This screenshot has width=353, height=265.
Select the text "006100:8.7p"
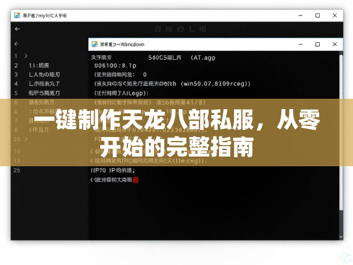coord(115,66)
